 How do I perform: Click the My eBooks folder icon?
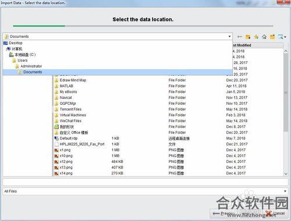(56, 92)
